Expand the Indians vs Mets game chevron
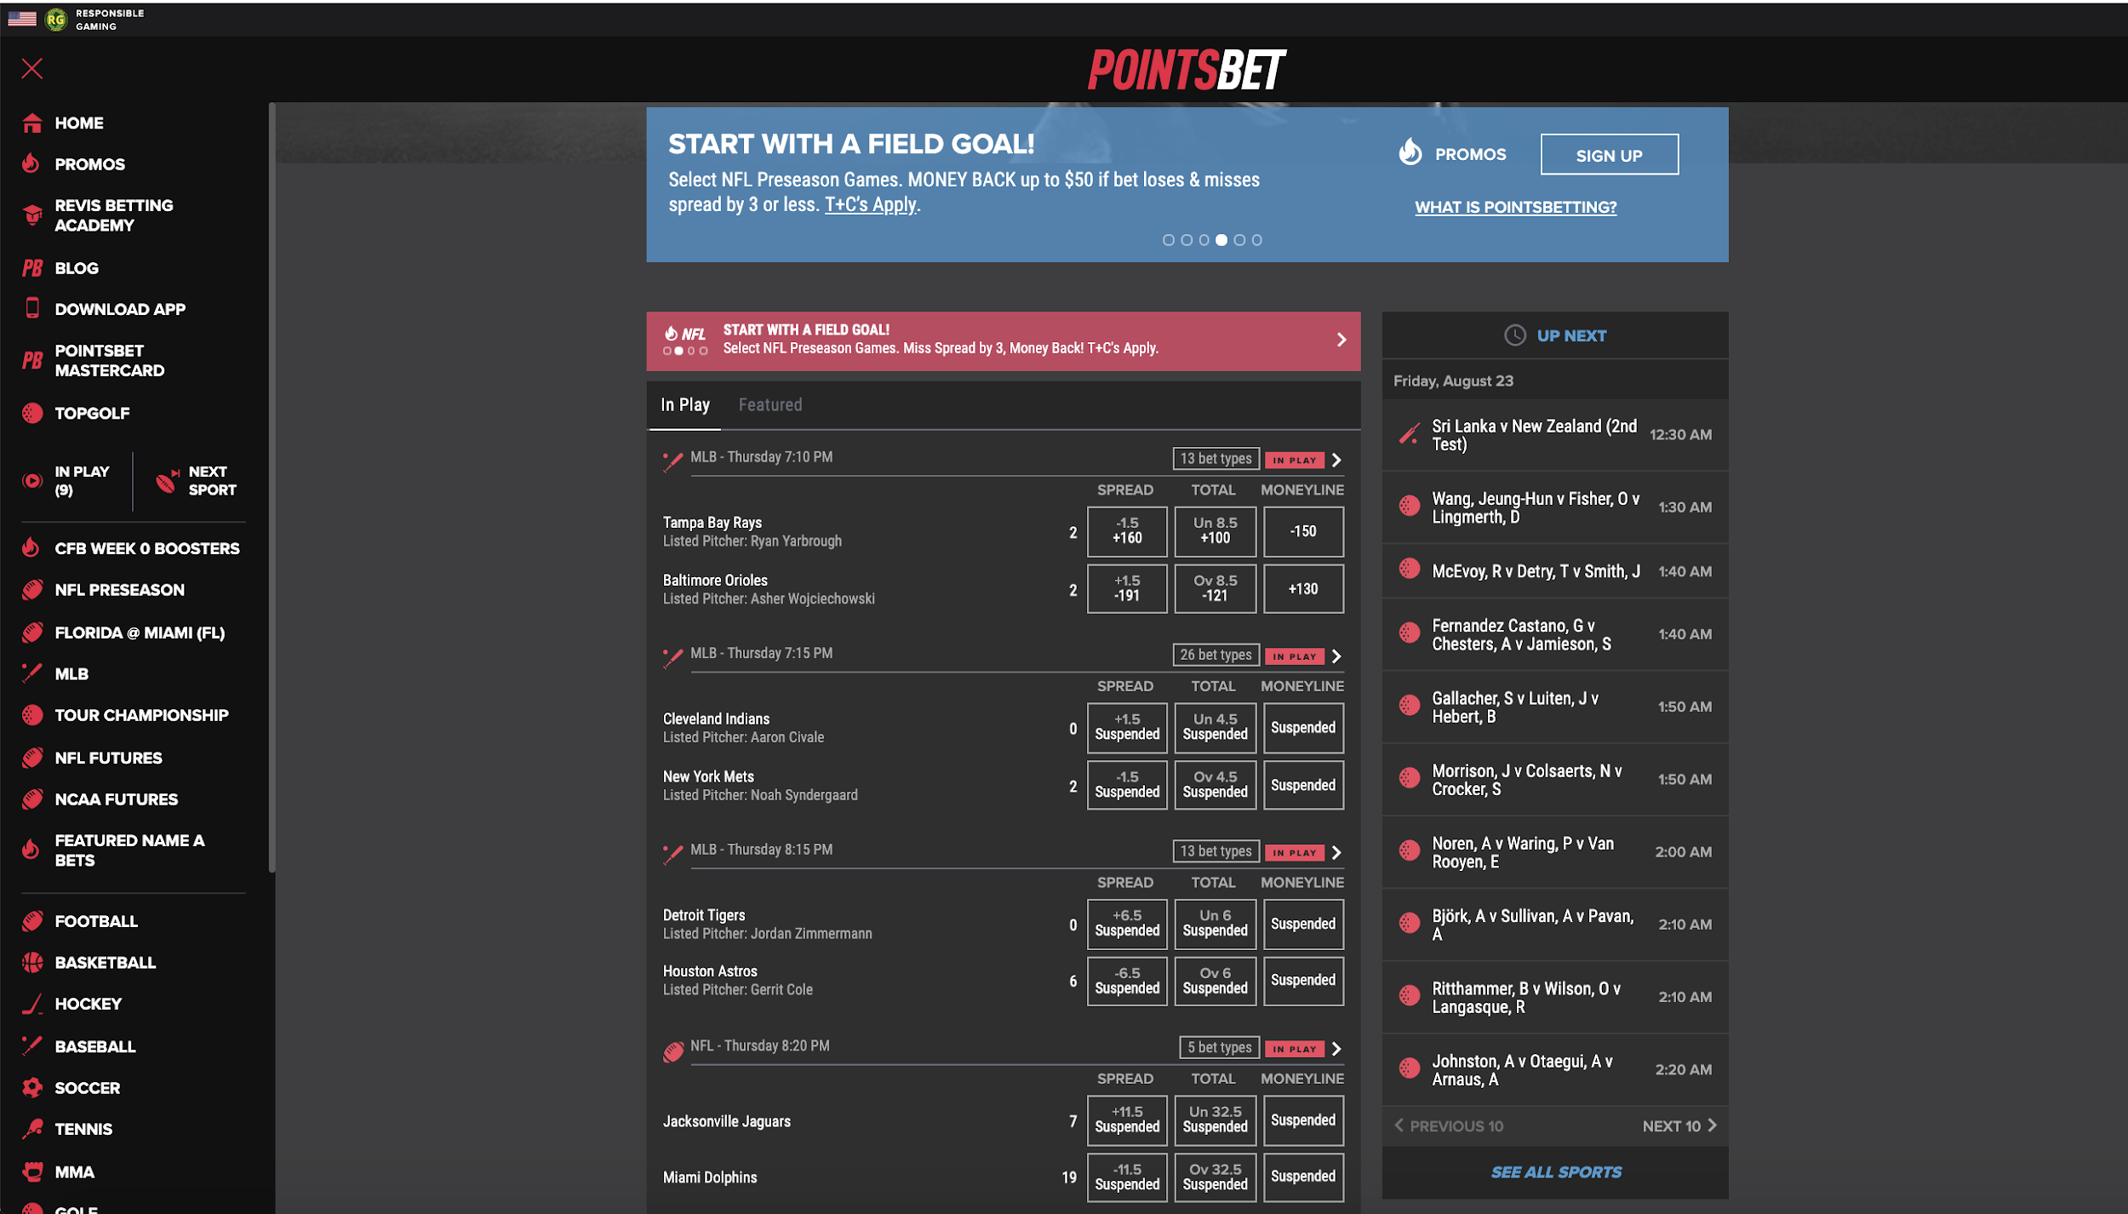Screen dimensions: 2128x1214 point(1336,656)
